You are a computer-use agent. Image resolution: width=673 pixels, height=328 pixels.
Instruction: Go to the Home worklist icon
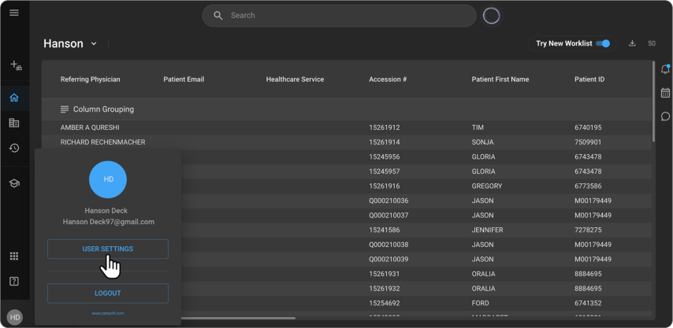pos(14,98)
